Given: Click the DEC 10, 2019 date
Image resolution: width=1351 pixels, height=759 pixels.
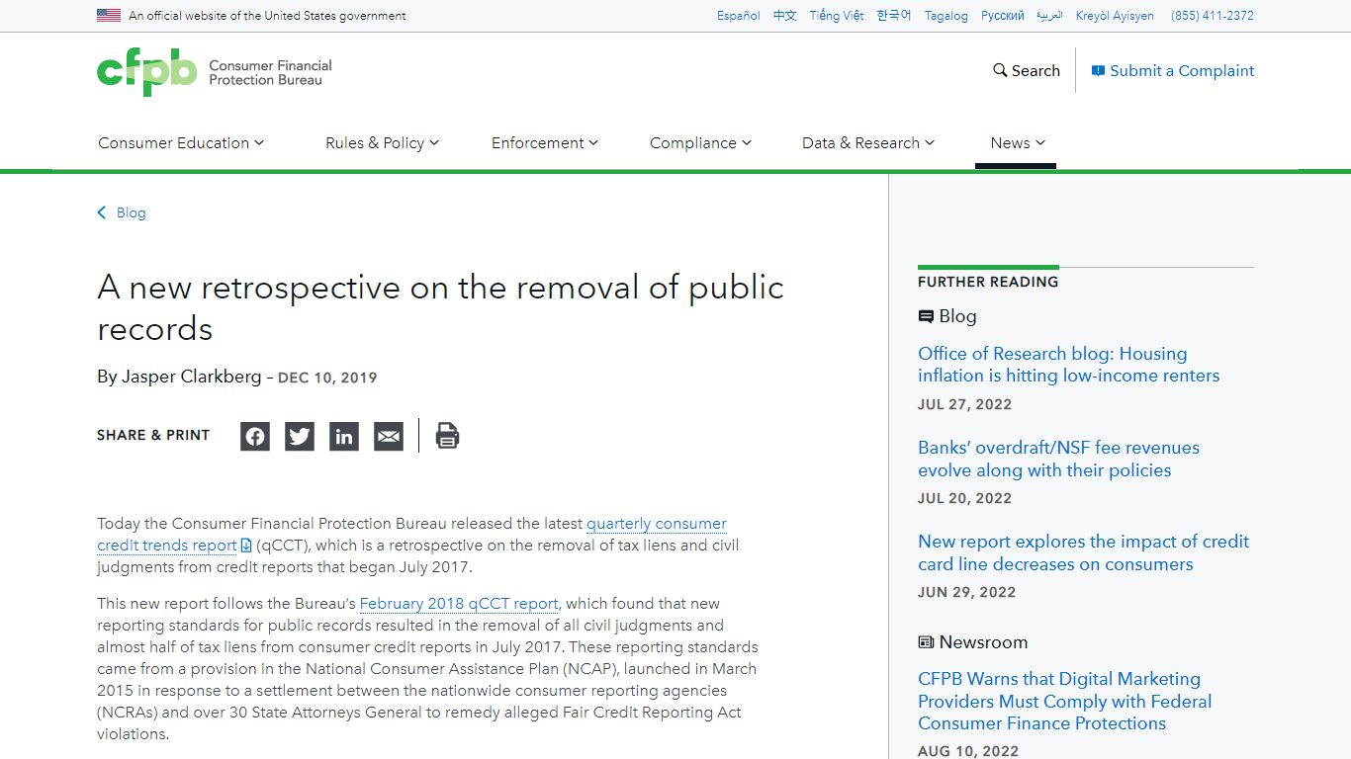Looking at the screenshot, I should point(327,378).
